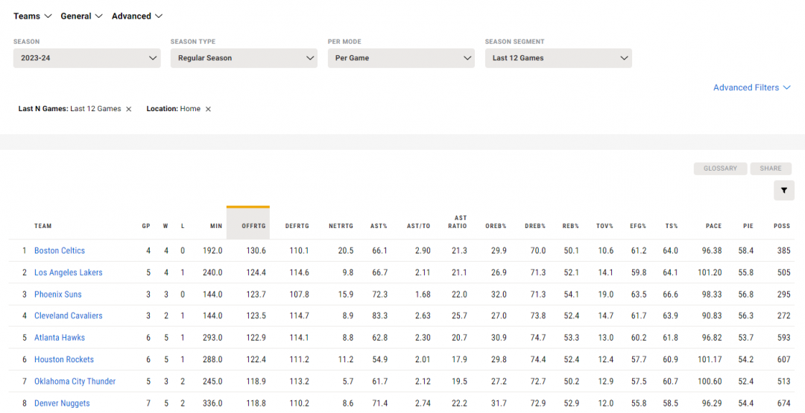Image resolution: width=805 pixels, height=413 pixels.
Task: Expand the Season Segment dropdown
Action: click(558, 58)
